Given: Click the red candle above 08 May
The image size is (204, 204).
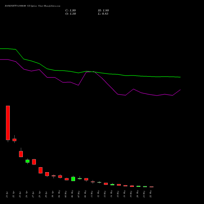Looking at the screenshot, I should pos(86,179).
